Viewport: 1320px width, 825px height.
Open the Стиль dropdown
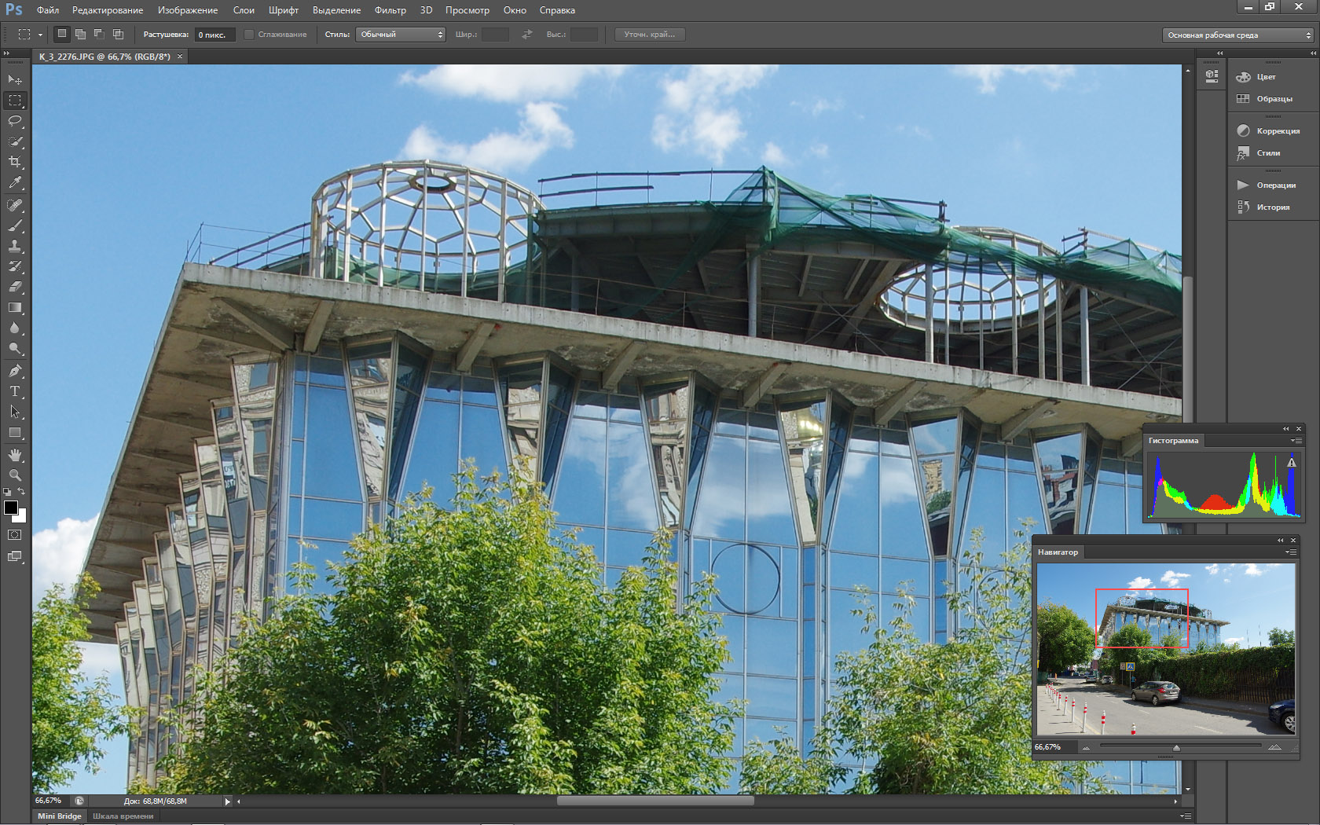point(401,35)
